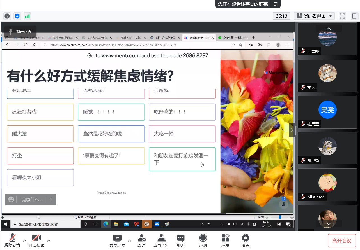Click zoom-out minus beside 100% slider
Viewport: 360px width, 250px height.
point(267,217)
